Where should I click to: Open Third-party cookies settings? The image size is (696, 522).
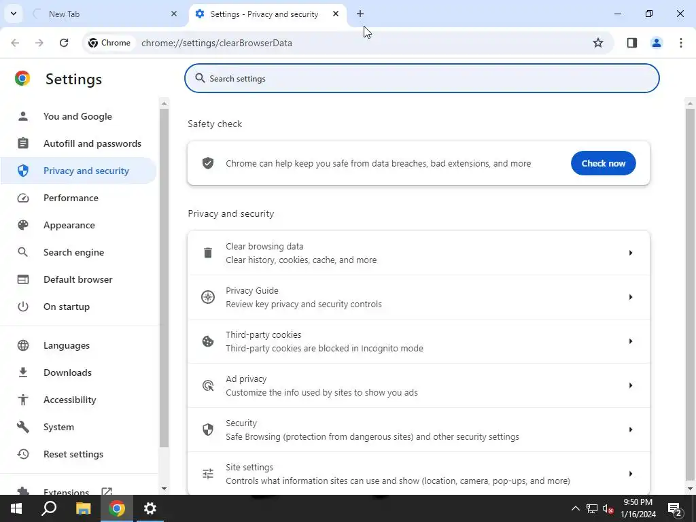click(x=419, y=341)
